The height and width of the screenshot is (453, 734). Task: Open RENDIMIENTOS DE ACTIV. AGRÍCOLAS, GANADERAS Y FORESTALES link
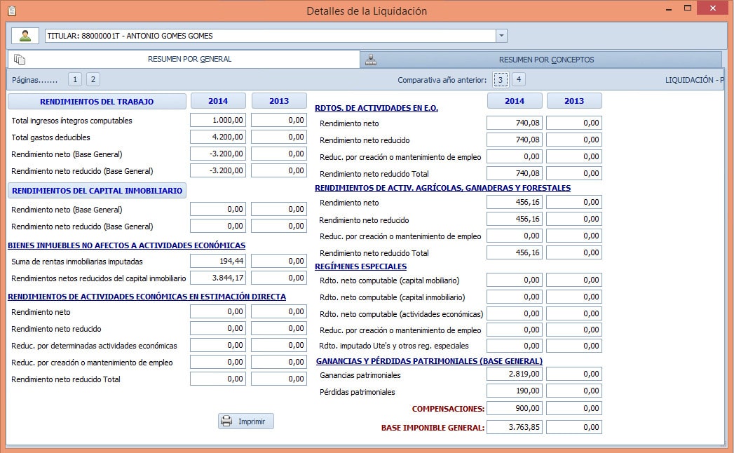pos(443,188)
